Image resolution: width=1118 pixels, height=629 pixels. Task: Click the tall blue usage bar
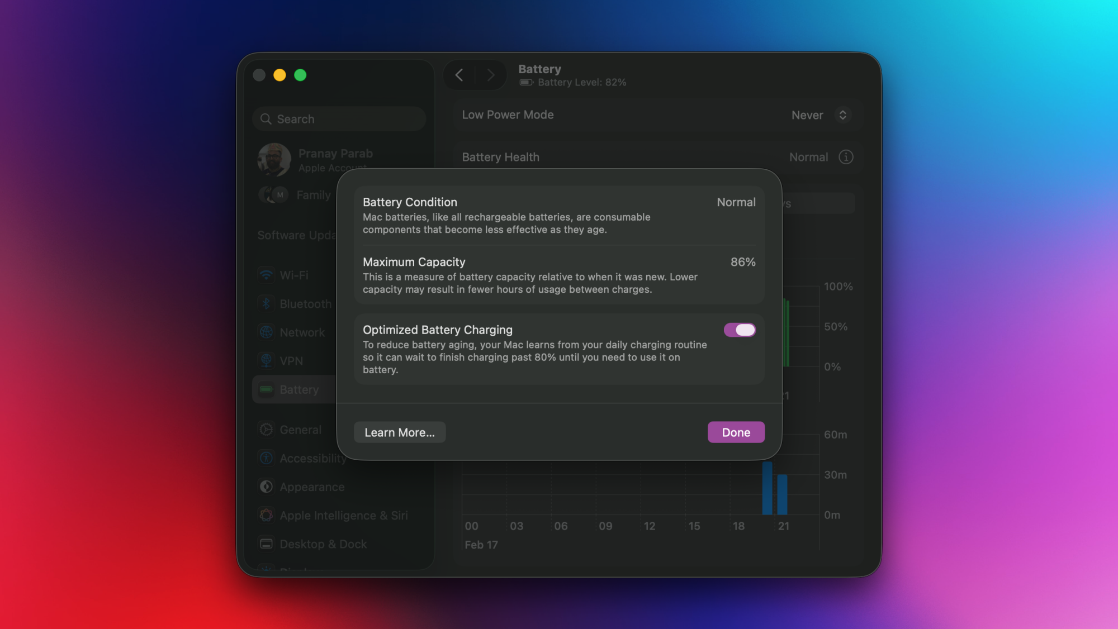pyautogui.click(x=767, y=488)
